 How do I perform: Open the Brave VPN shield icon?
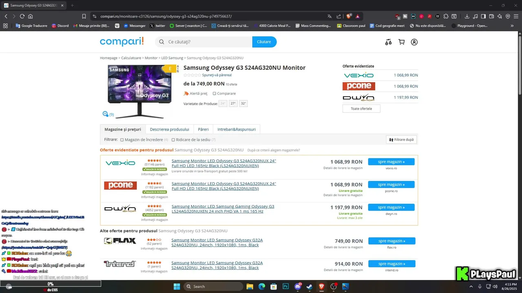(508, 16)
